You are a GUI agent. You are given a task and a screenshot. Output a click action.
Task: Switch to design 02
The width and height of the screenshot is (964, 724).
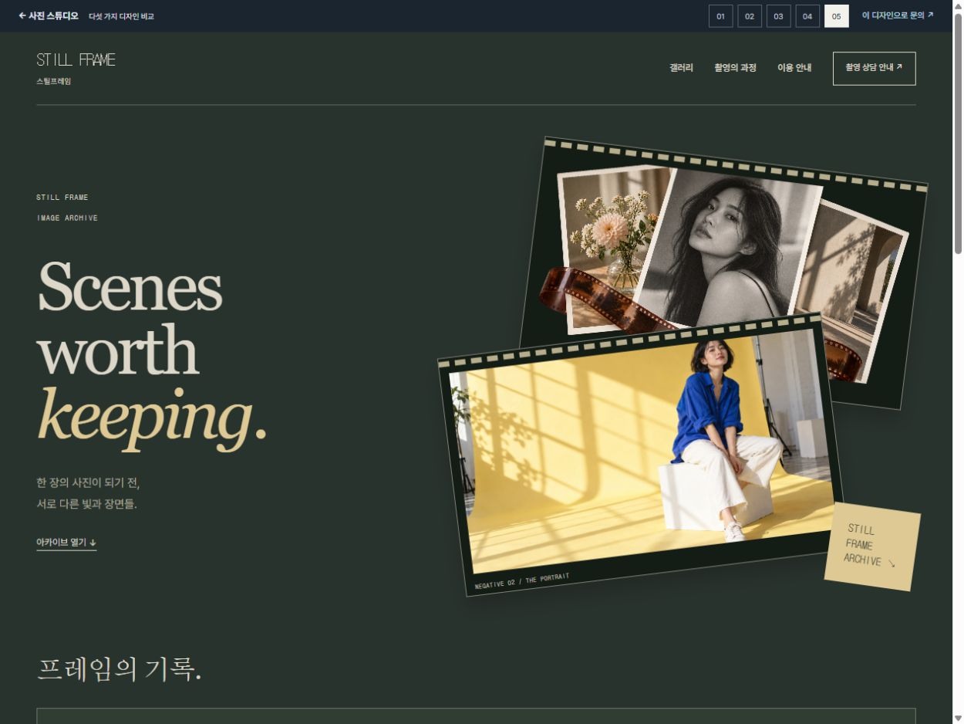[x=750, y=16]
